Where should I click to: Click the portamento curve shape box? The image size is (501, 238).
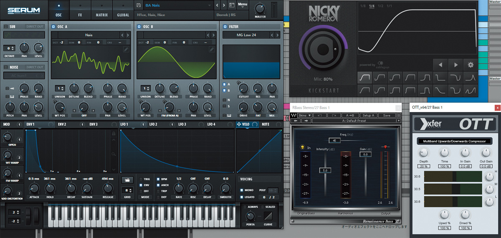click(x=269, y=216)
